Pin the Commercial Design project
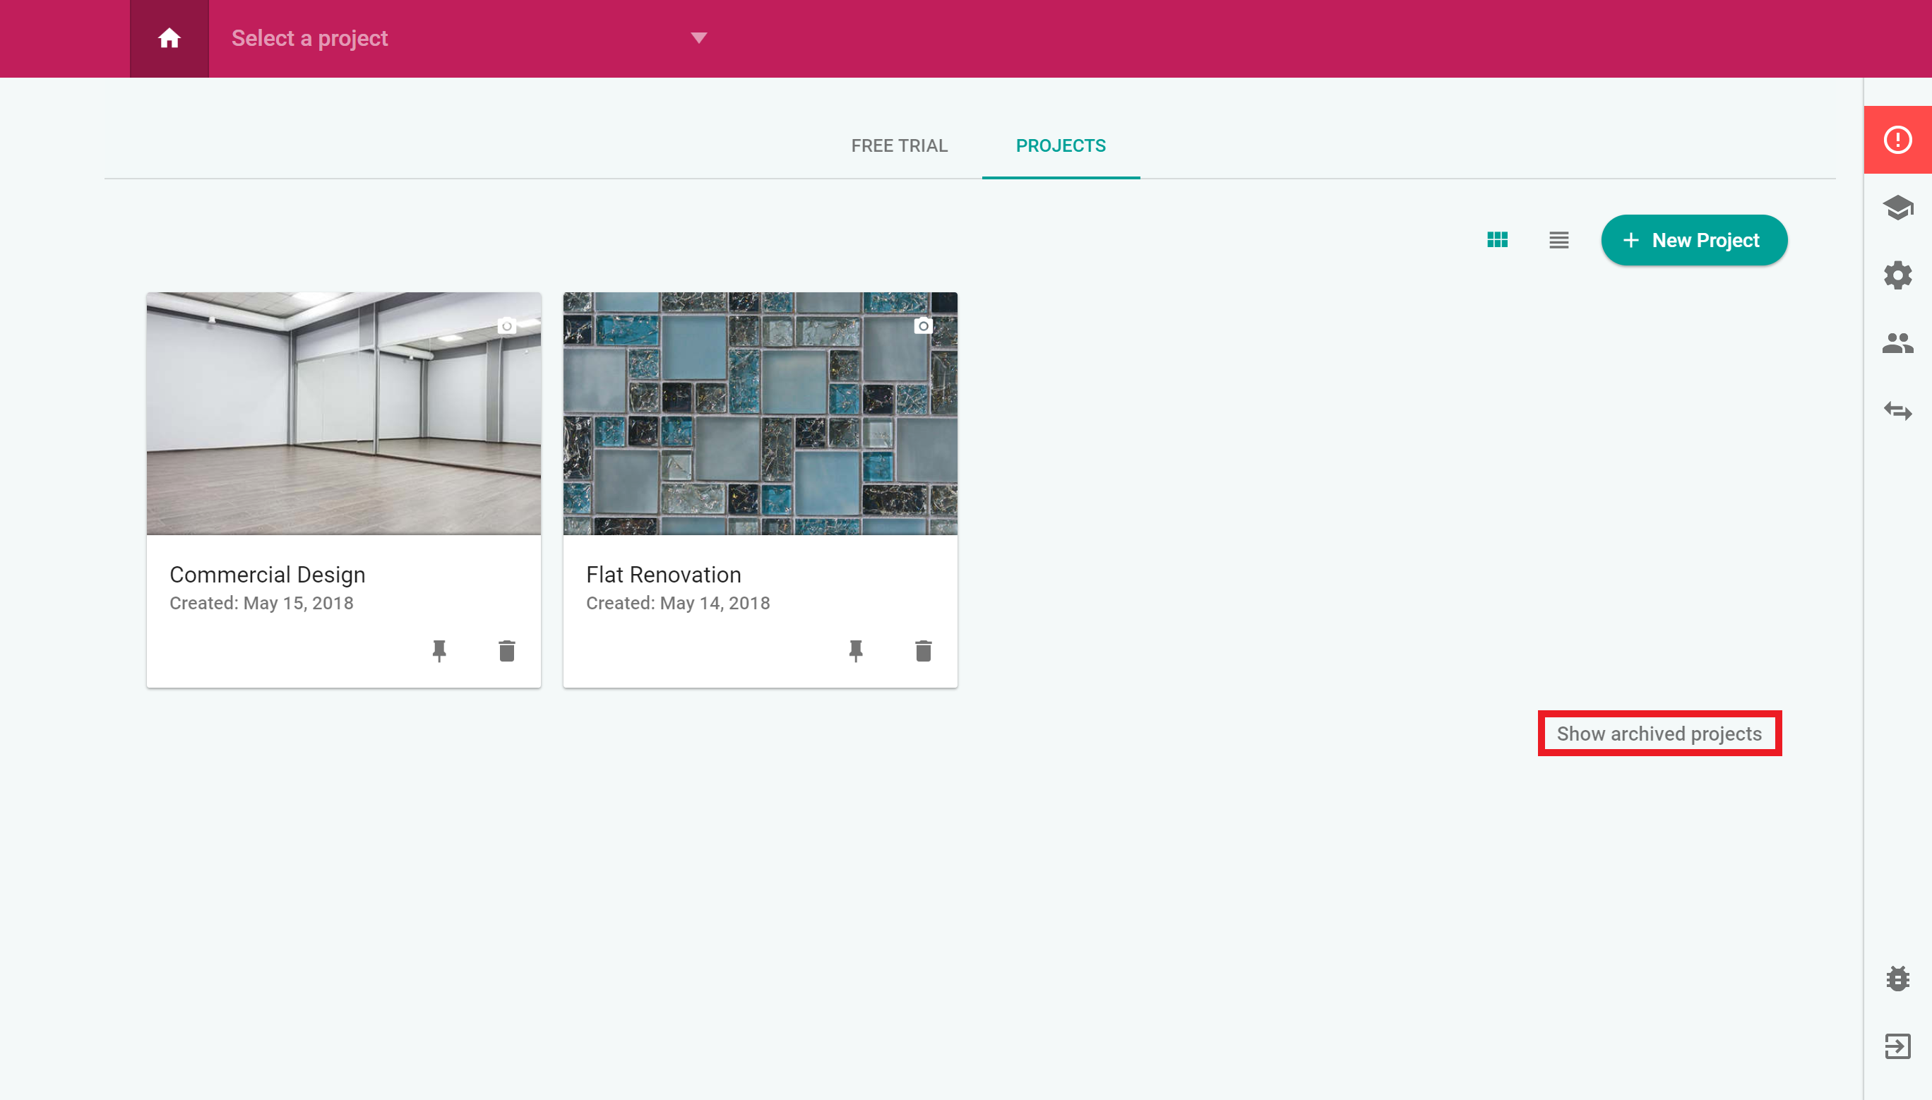 [x=439, y=650]
